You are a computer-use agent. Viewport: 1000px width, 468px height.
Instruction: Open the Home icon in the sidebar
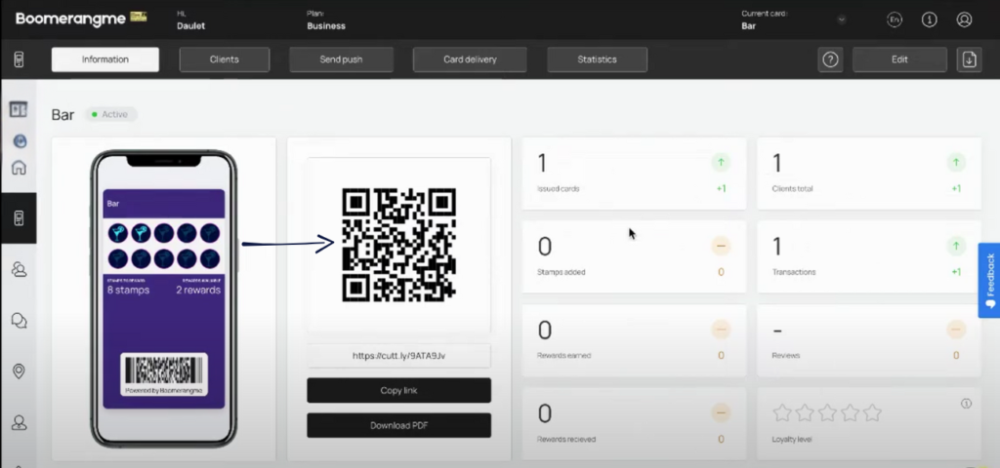(x=19, y=167)
